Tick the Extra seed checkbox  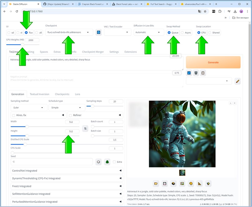coord(114,162)
